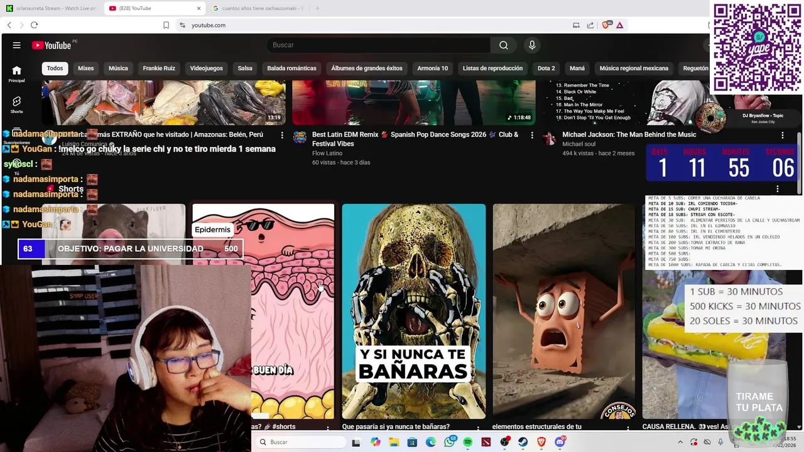Open Best Latin EDM Remix video title
Viewport: 804px width, 452px height.
(415, 139)
